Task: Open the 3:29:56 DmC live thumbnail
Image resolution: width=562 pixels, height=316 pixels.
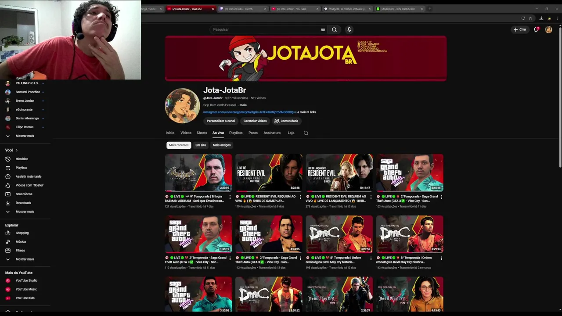Action: (x=339, y=234)
